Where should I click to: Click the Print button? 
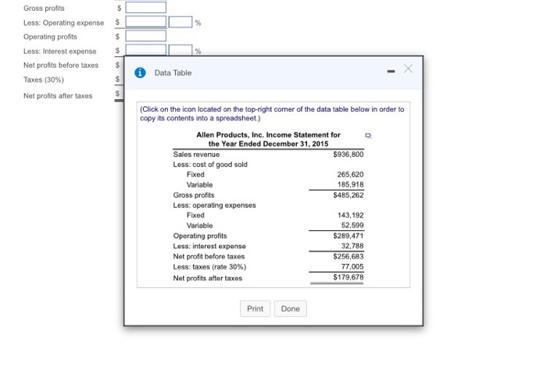(x=255, y=309)
